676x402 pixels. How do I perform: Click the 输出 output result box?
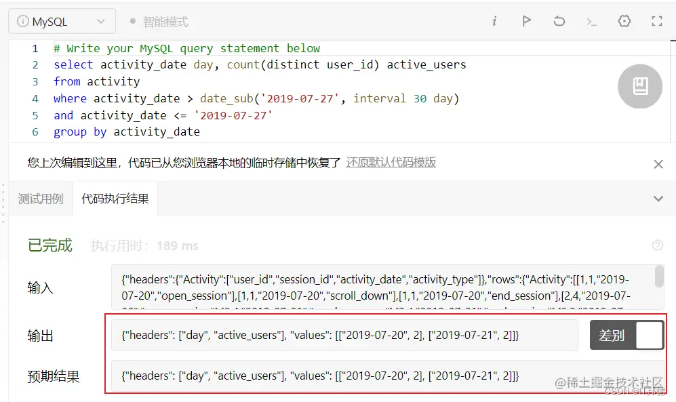[x=344, y=335]
